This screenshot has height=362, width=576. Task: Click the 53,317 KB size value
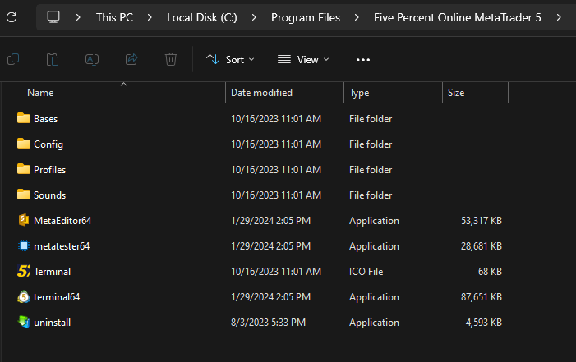tap(482, 220)
